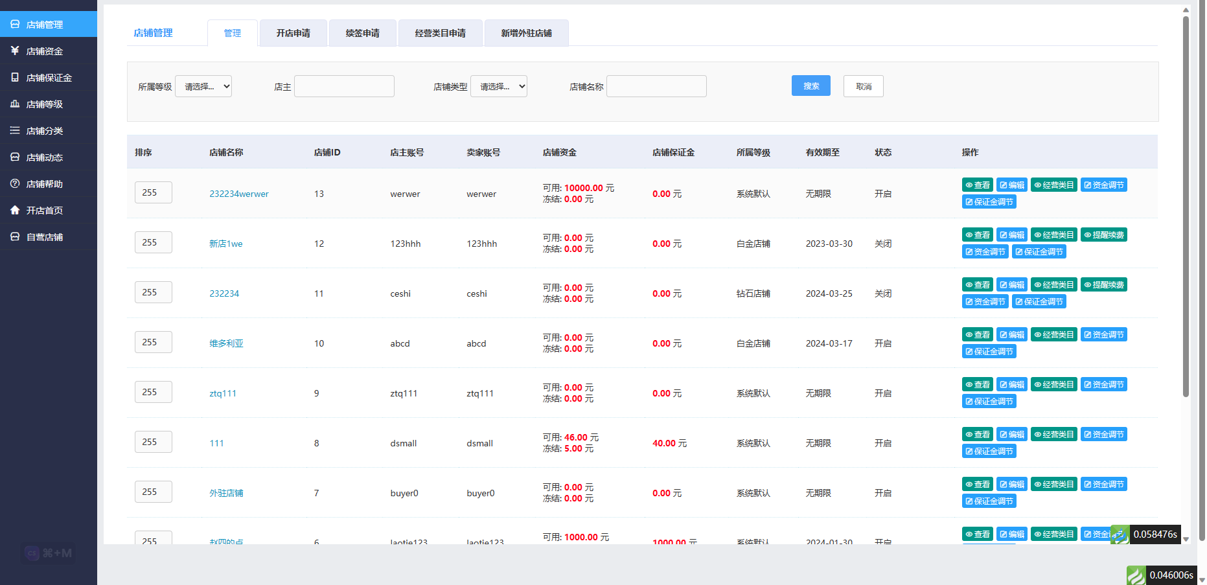Image resolution: width=1207 pixels, height=585 pixels.
Task: Click 编辑 for shop 维多利亚
Action: [1012, 335]
